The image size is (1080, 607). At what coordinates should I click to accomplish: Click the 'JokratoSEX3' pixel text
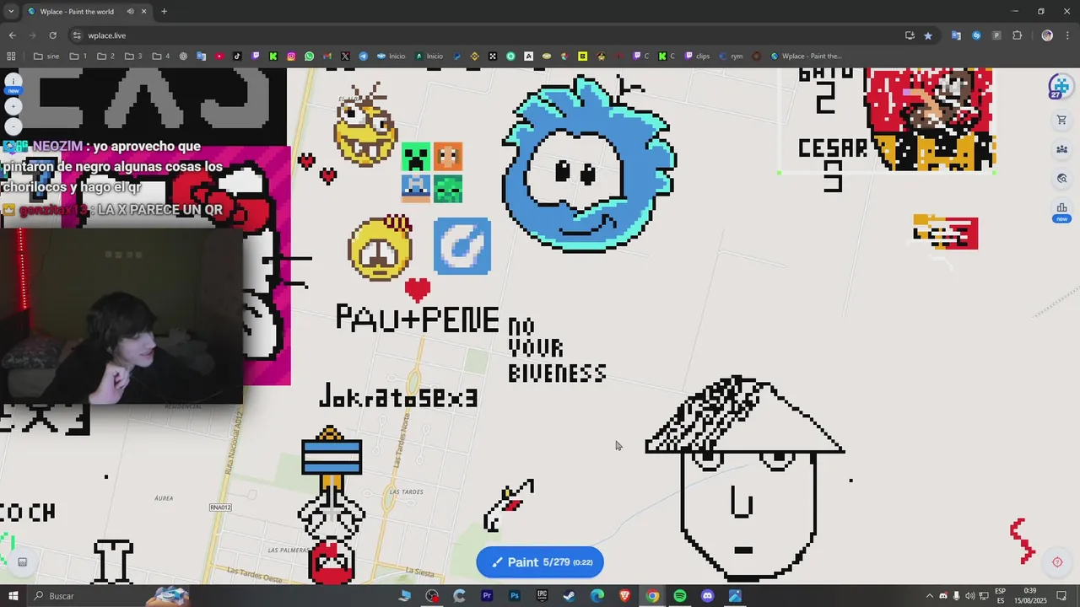click(398, 396)
